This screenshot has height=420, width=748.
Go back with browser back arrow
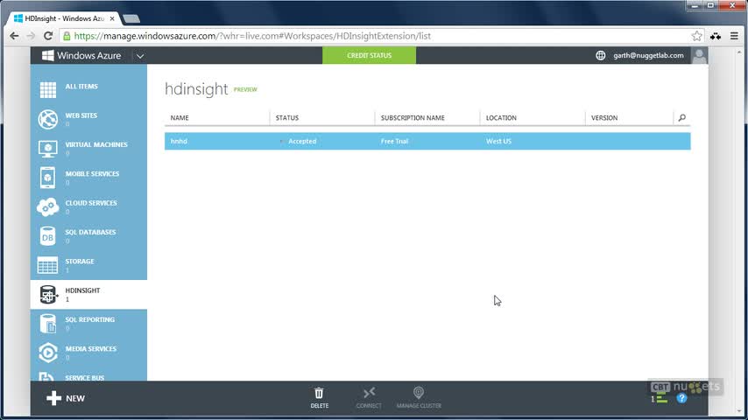(x=14, y=36)
